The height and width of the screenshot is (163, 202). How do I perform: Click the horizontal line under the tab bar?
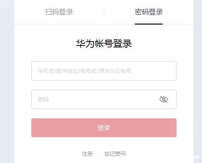104,24
